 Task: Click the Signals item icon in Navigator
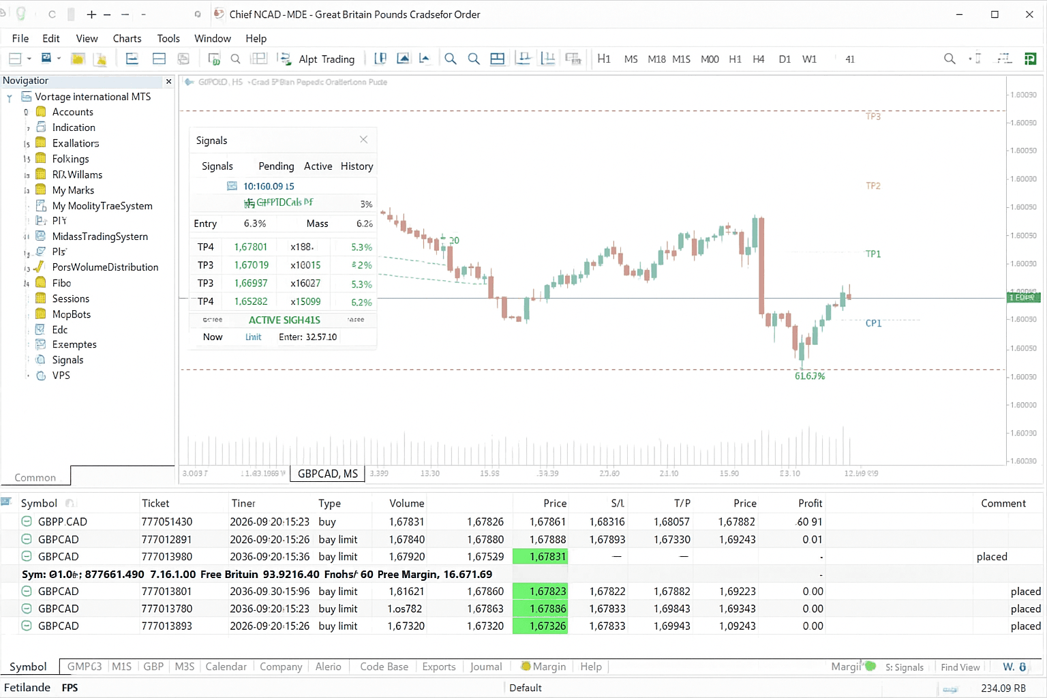pos(40,360)
